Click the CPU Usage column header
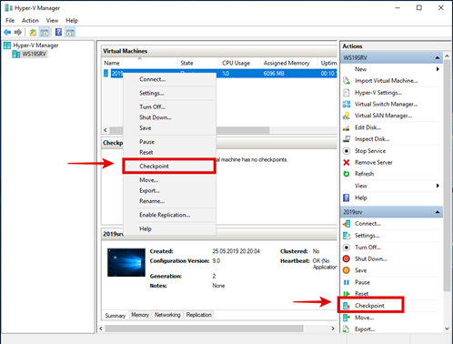The height and width of the screenshot is (344, 453). pyautogui.click(x=239, y=63)
